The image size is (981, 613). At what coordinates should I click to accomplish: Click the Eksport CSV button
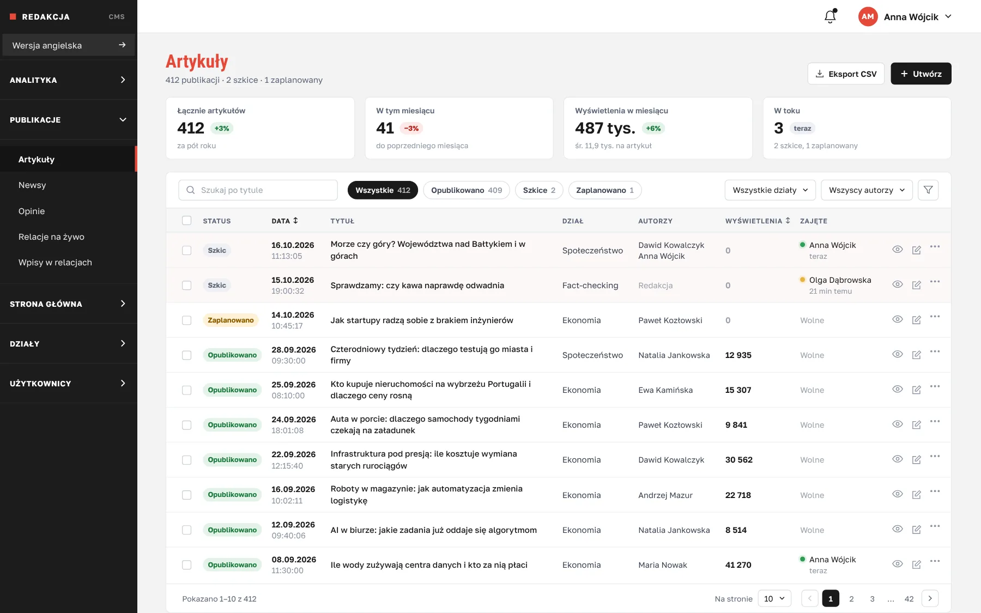tap(846, 74)
